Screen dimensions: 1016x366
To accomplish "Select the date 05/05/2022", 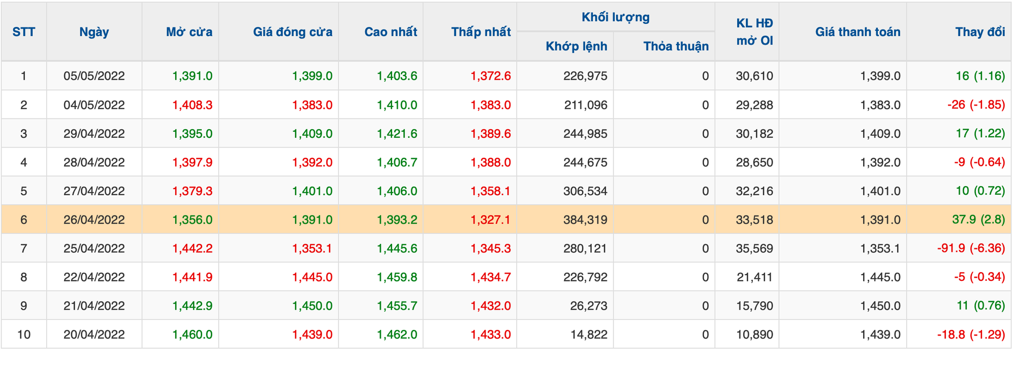I will click(x=94, y=76).
